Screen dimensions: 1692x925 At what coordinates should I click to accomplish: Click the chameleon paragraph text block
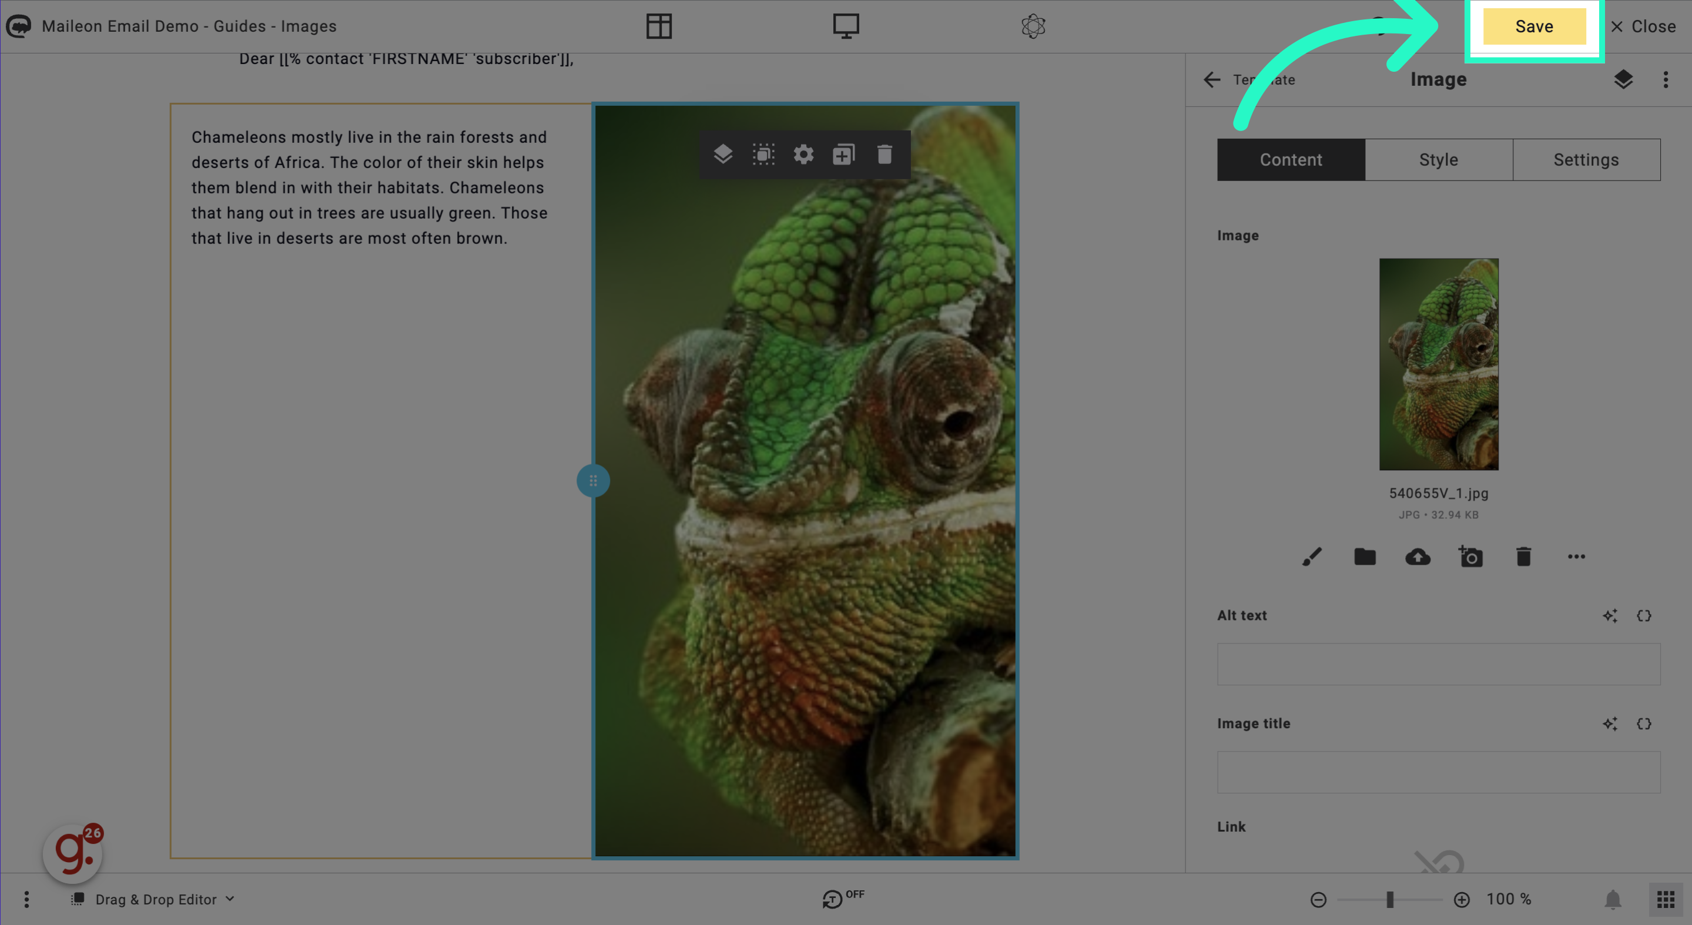[x=369, y=188]
